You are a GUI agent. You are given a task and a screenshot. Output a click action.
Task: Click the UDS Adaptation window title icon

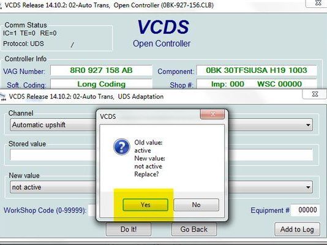3,97
